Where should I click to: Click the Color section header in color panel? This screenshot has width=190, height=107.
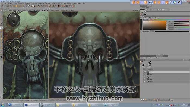pyautogui.click(x=165, y=16)
